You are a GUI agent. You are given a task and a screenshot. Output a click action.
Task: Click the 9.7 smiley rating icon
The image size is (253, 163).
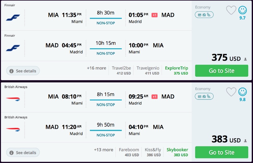243,10
